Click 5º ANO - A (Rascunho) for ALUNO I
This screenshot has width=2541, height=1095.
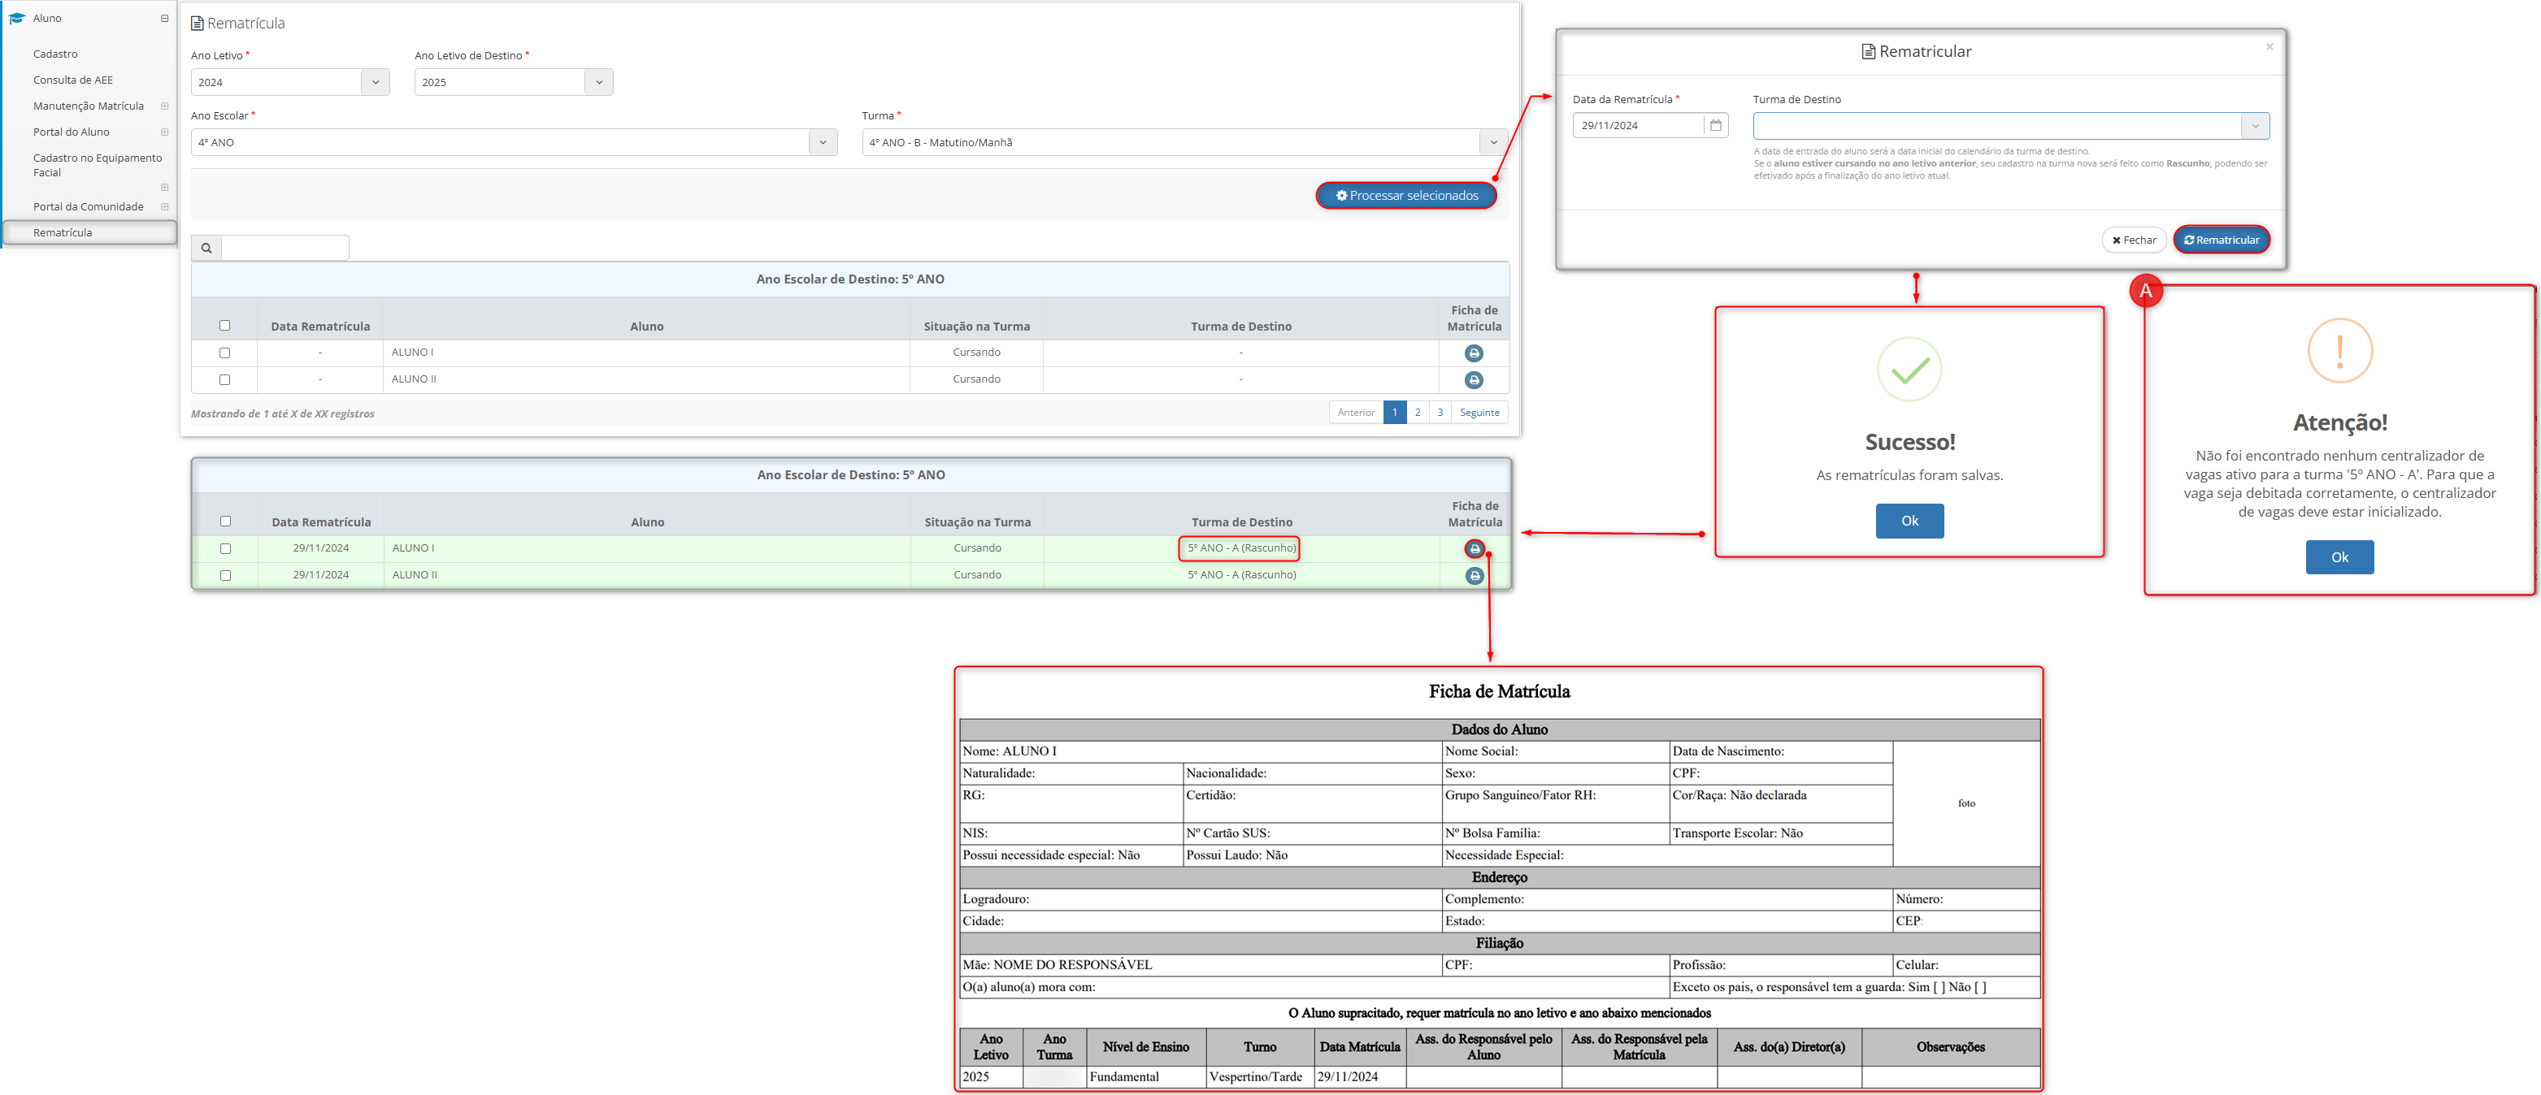click(x=1241, y=548)
